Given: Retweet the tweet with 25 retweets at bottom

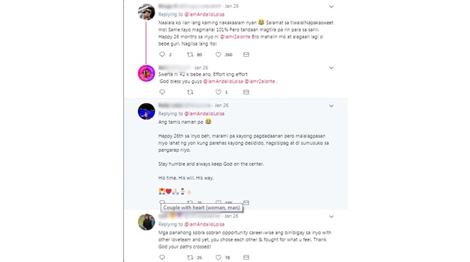Looking at the screenshot, I should pos(190,257).
